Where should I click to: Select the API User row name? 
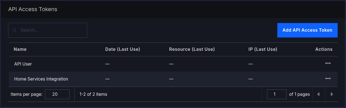click(x=23, y=64)
